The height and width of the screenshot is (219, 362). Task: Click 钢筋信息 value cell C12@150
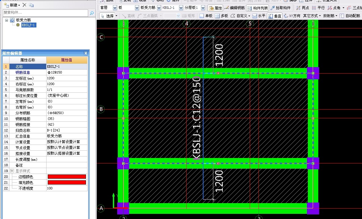(x=67, y=72)
